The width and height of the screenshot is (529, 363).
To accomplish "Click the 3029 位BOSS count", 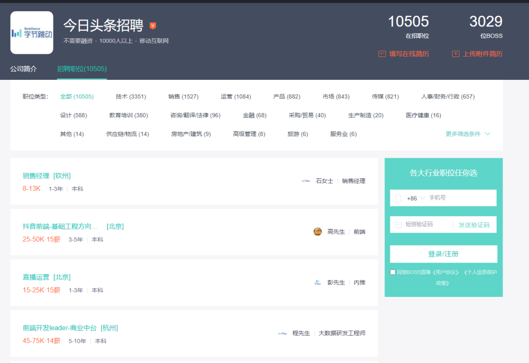I will tap(486, 26).
